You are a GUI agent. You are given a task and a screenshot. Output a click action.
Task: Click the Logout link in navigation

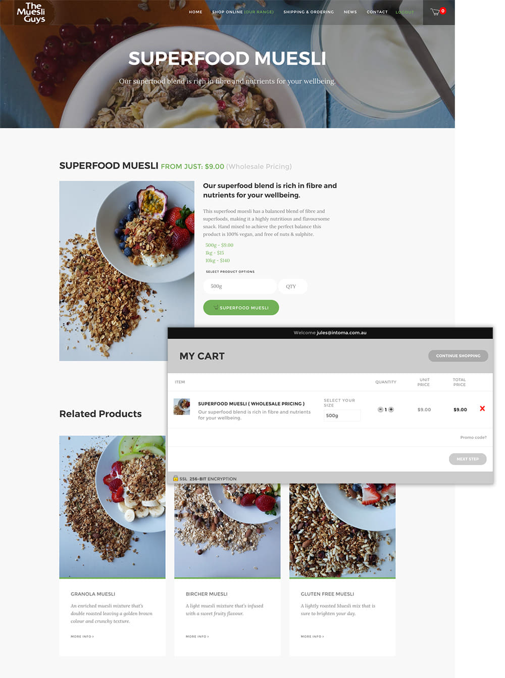[405, 12]
